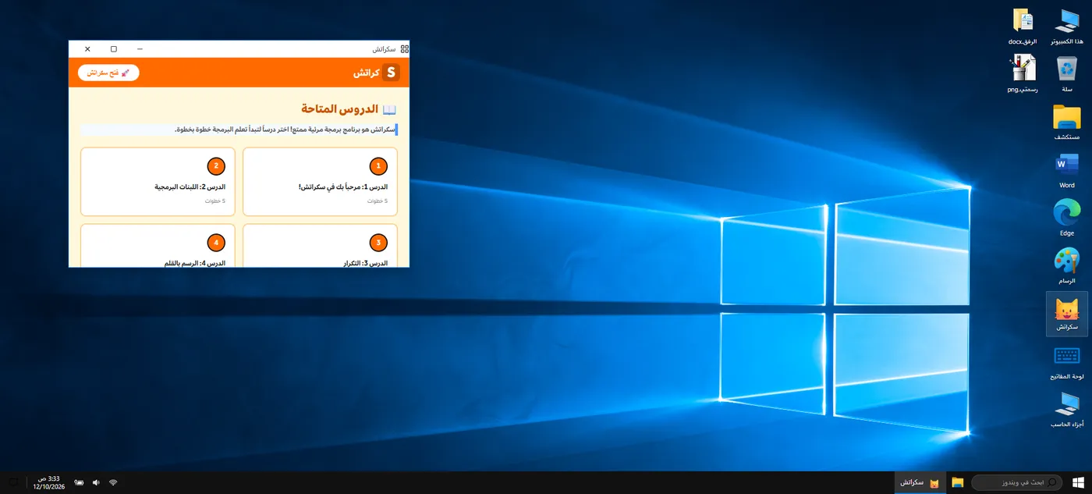Screen dimensions: 1092x494
Task: Click the orange S Scratch logo
Action: (391, 73)
